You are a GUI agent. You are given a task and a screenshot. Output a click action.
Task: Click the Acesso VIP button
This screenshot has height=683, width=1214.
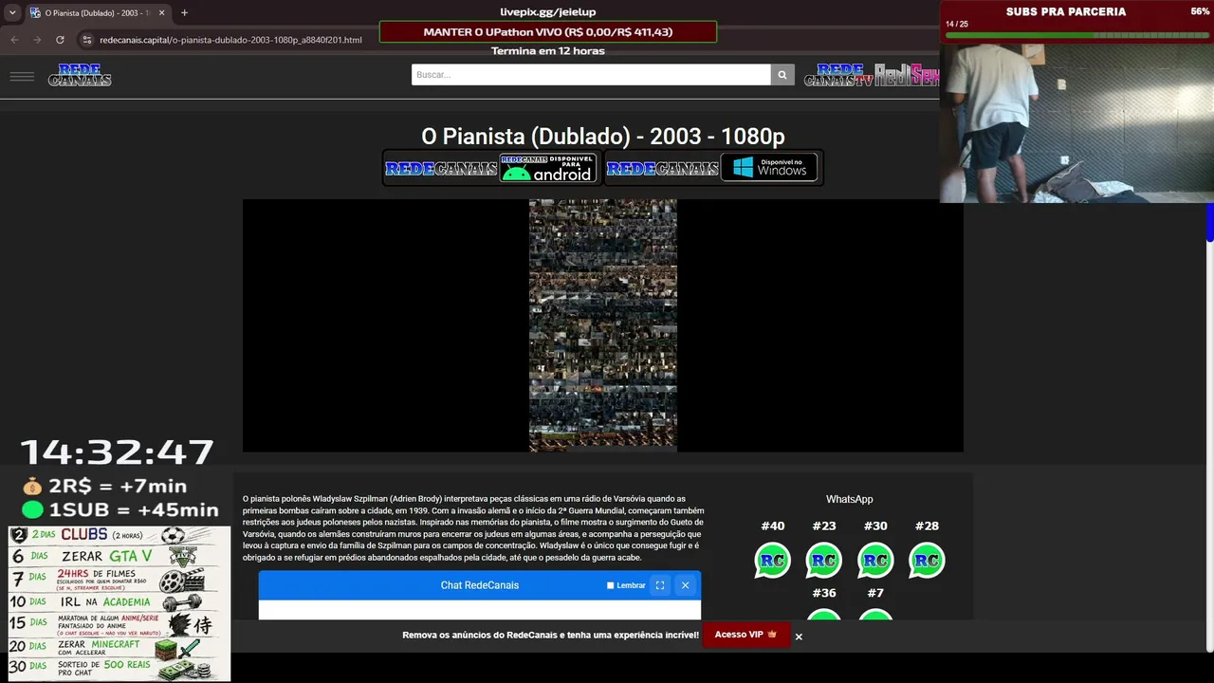[x=745, y=635]
